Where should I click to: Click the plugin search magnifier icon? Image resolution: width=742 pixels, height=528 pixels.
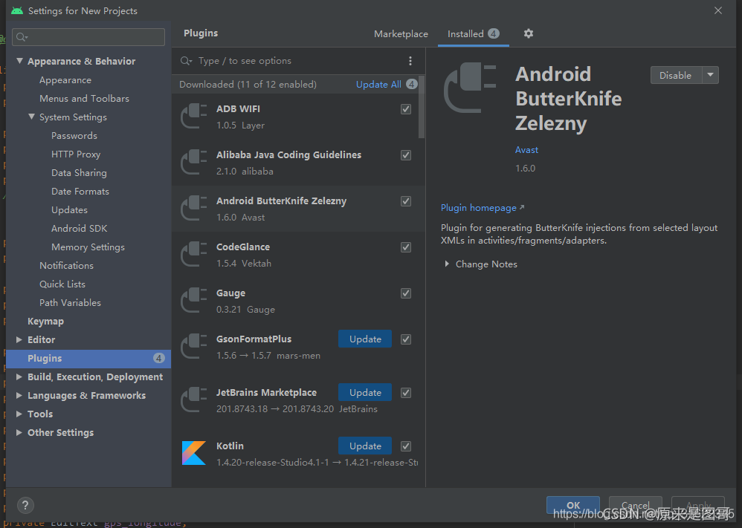click(x=186, y=61)
